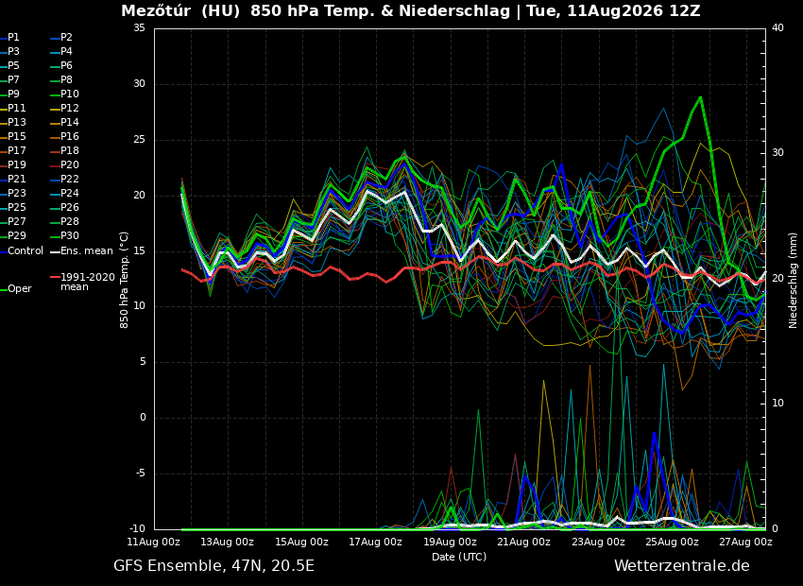The width and height of the screenshot is (803, 586).
Task: Select the P2 legend label
Action: coord(61,38)
